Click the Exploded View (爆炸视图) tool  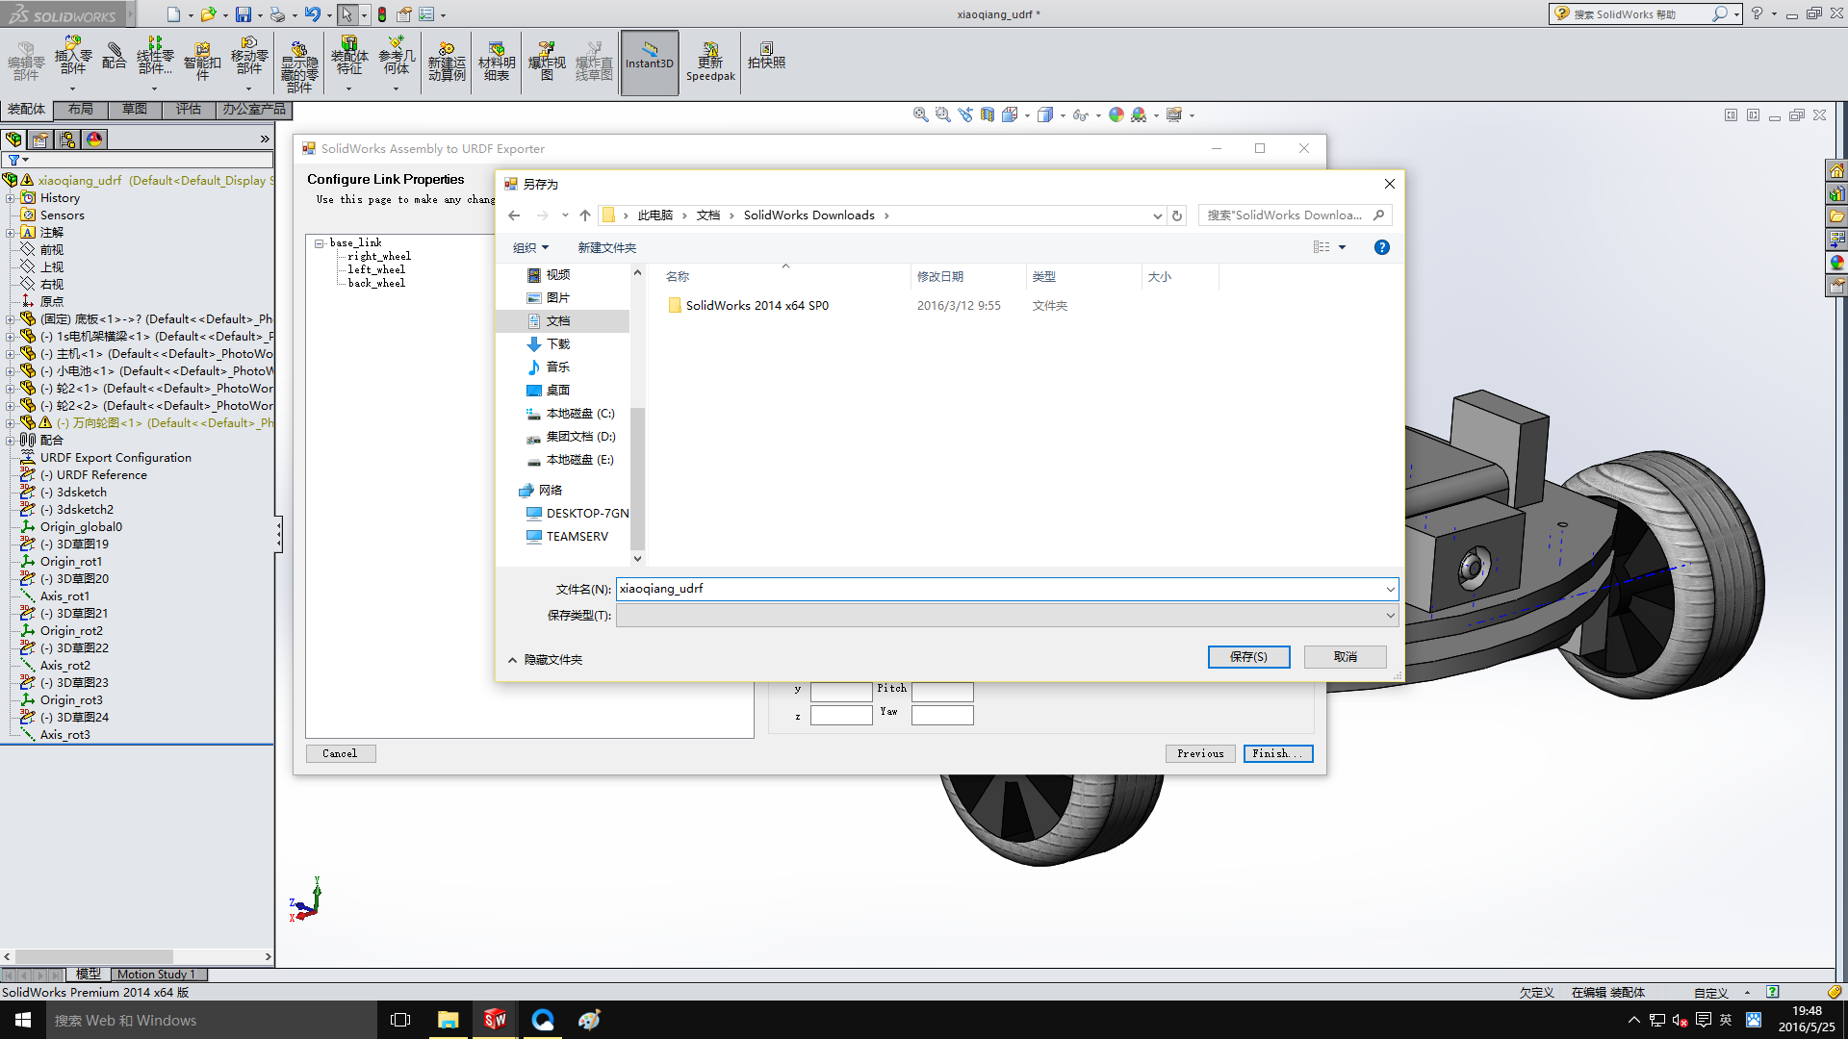coord(547,62)
